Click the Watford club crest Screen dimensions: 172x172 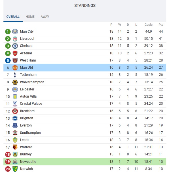(15, 147)
